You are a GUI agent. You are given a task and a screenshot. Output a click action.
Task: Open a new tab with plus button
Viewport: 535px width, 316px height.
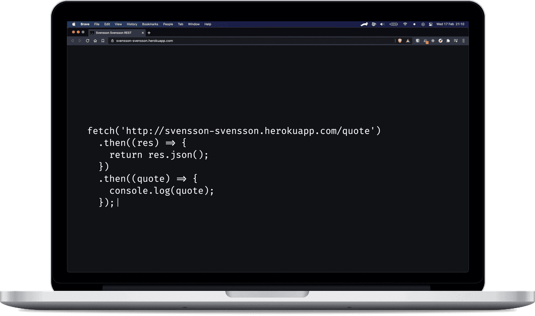point(149,33)
